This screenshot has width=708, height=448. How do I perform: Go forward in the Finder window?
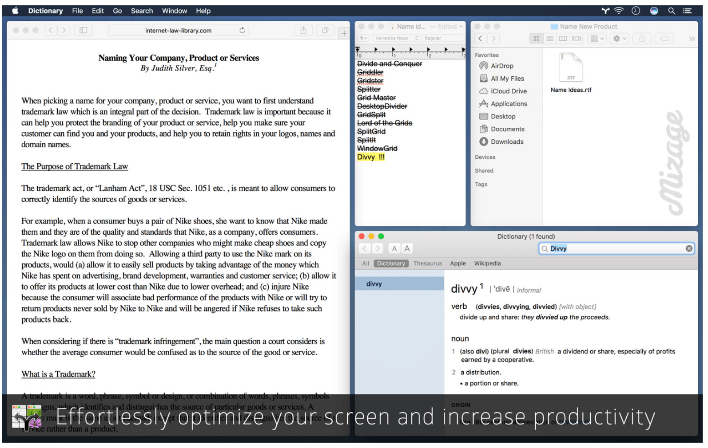[x=493, y=39]
